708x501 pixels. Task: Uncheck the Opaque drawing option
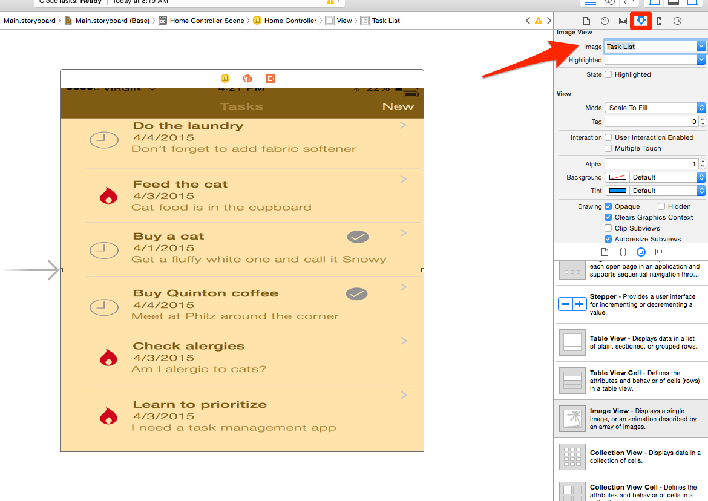pos(608,206)
